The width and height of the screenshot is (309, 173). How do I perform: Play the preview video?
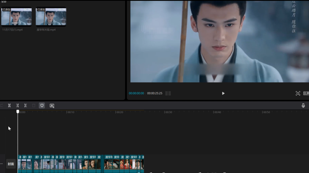[x=223, y=93]
